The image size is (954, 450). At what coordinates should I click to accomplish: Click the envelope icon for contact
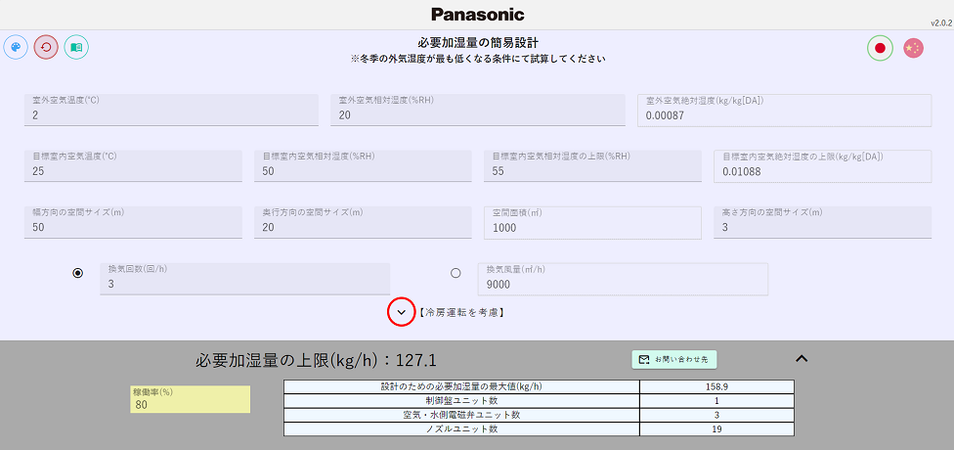(x=644, y=359)
